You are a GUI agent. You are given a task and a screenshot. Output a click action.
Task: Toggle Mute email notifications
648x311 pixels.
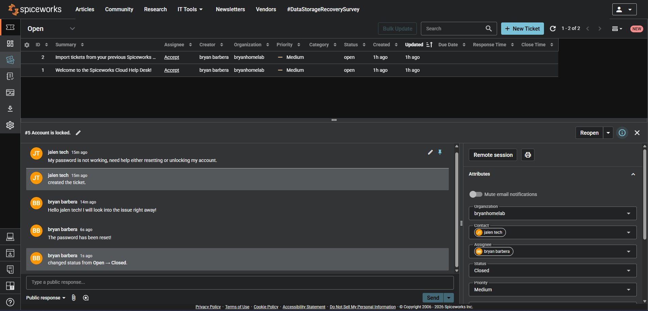click(476, 194)
